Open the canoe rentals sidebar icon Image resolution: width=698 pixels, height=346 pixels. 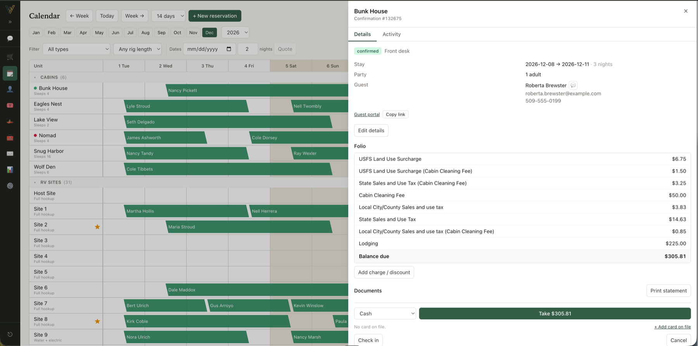[x=10, y=122]
